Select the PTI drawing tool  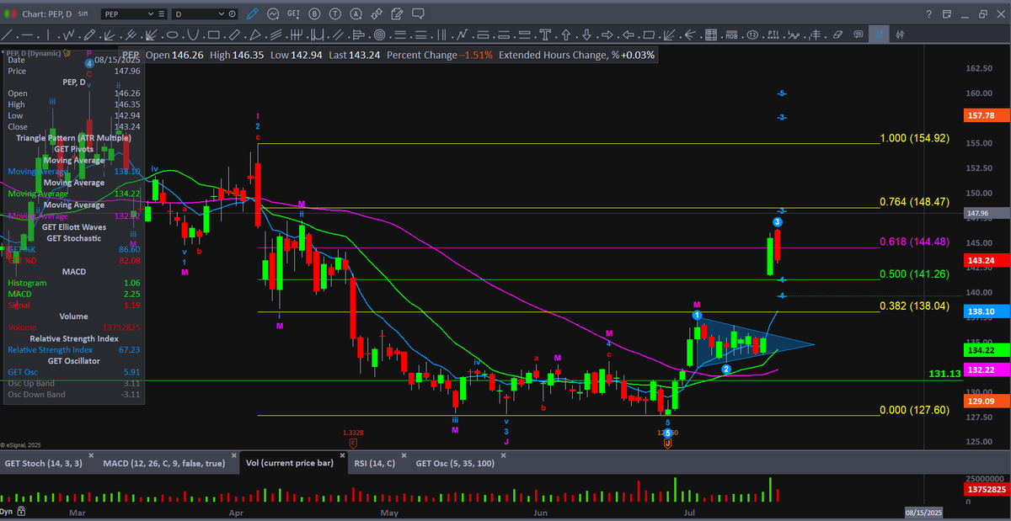[x=773, y=35]
